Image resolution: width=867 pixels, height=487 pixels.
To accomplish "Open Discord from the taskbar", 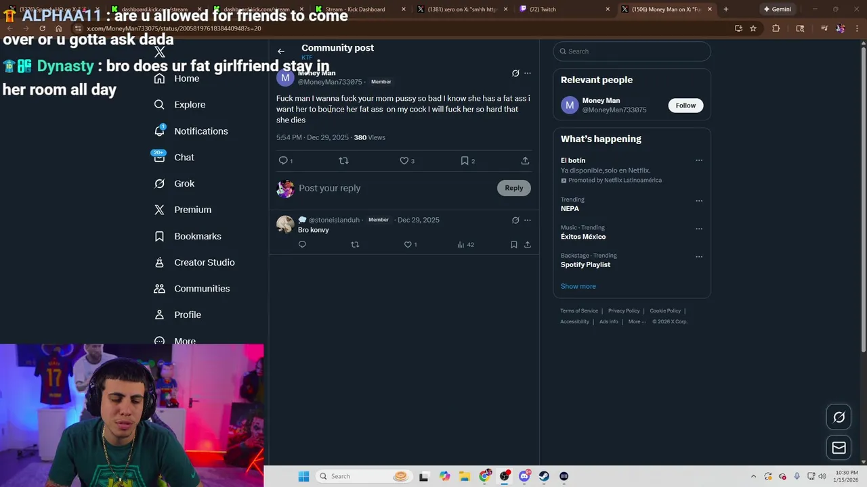I will point(524,476).
